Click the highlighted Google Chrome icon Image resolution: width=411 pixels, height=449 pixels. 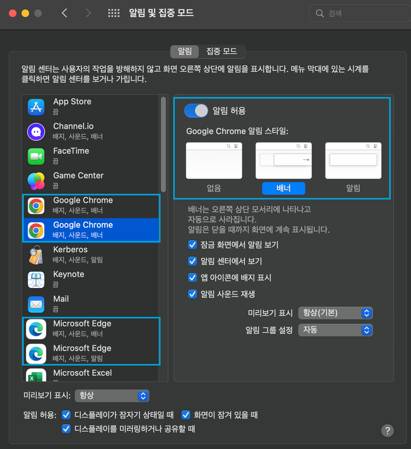coord(36,230)
